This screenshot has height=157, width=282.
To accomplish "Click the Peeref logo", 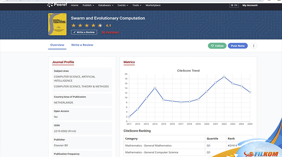I will (x=57, y=5).
